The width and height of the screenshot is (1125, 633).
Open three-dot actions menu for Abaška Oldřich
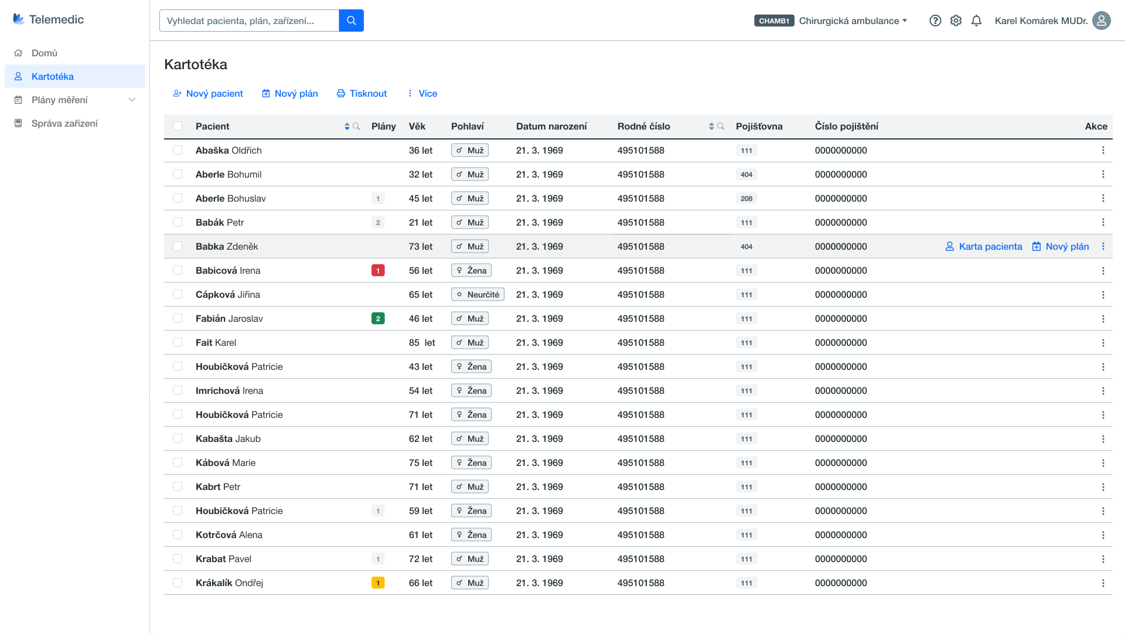click(1103, 151)
